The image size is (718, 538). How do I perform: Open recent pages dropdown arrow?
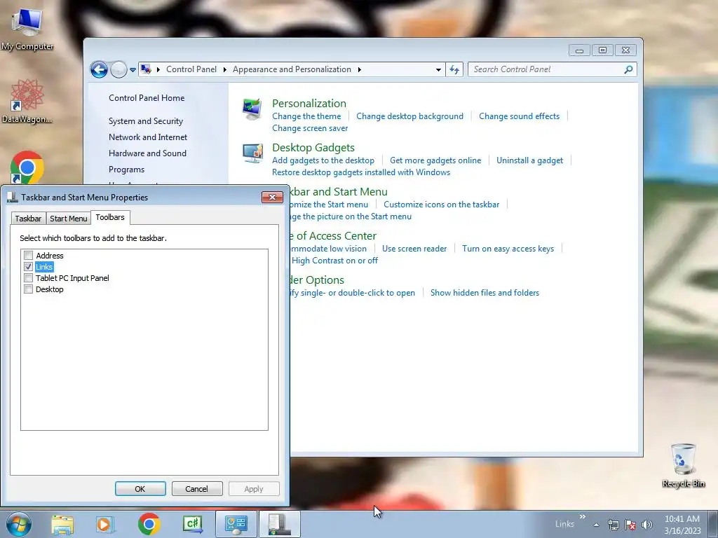(x=133, y=70)
